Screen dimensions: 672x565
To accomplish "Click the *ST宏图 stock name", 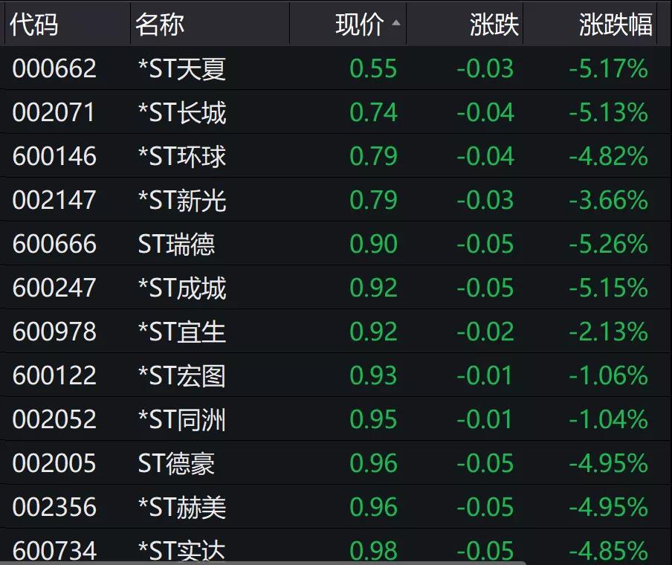I will click(182, 375).
